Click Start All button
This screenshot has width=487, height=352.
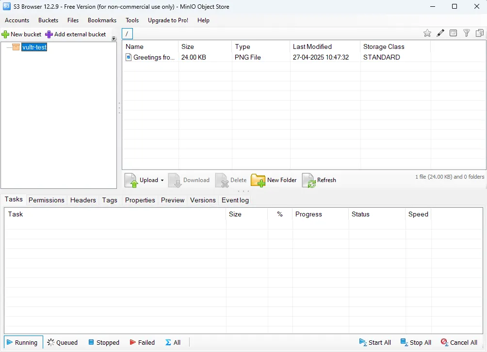[375, 342]
